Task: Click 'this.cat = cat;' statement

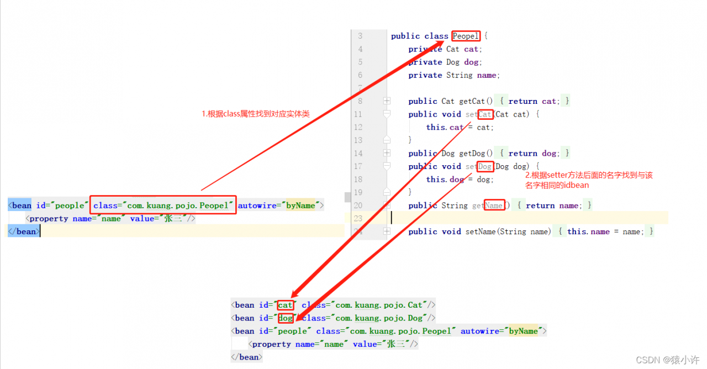Action: 460,127
